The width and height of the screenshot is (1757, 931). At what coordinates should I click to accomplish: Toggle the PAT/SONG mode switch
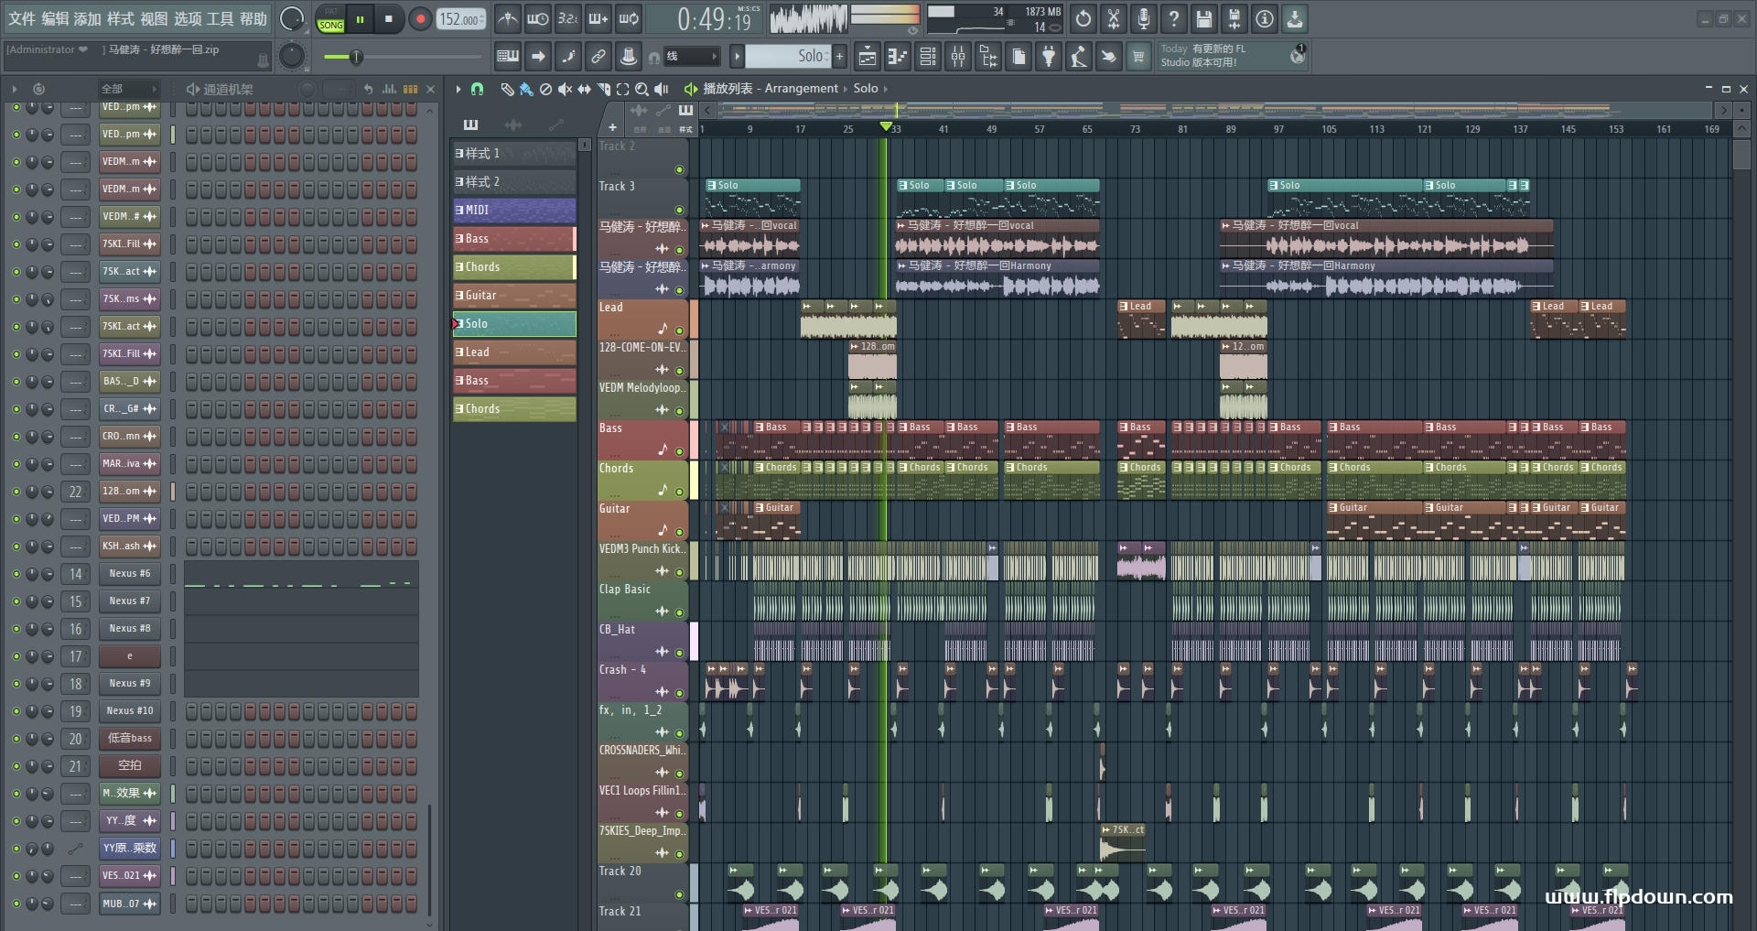[330, 19]
